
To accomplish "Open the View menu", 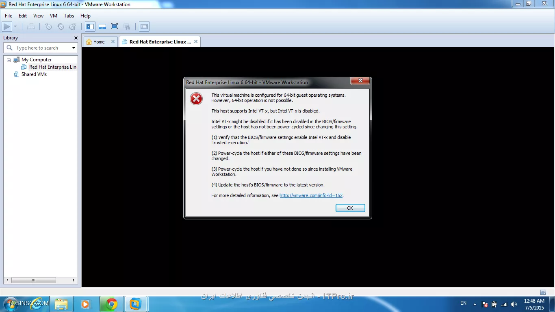I will click(38, 16).
